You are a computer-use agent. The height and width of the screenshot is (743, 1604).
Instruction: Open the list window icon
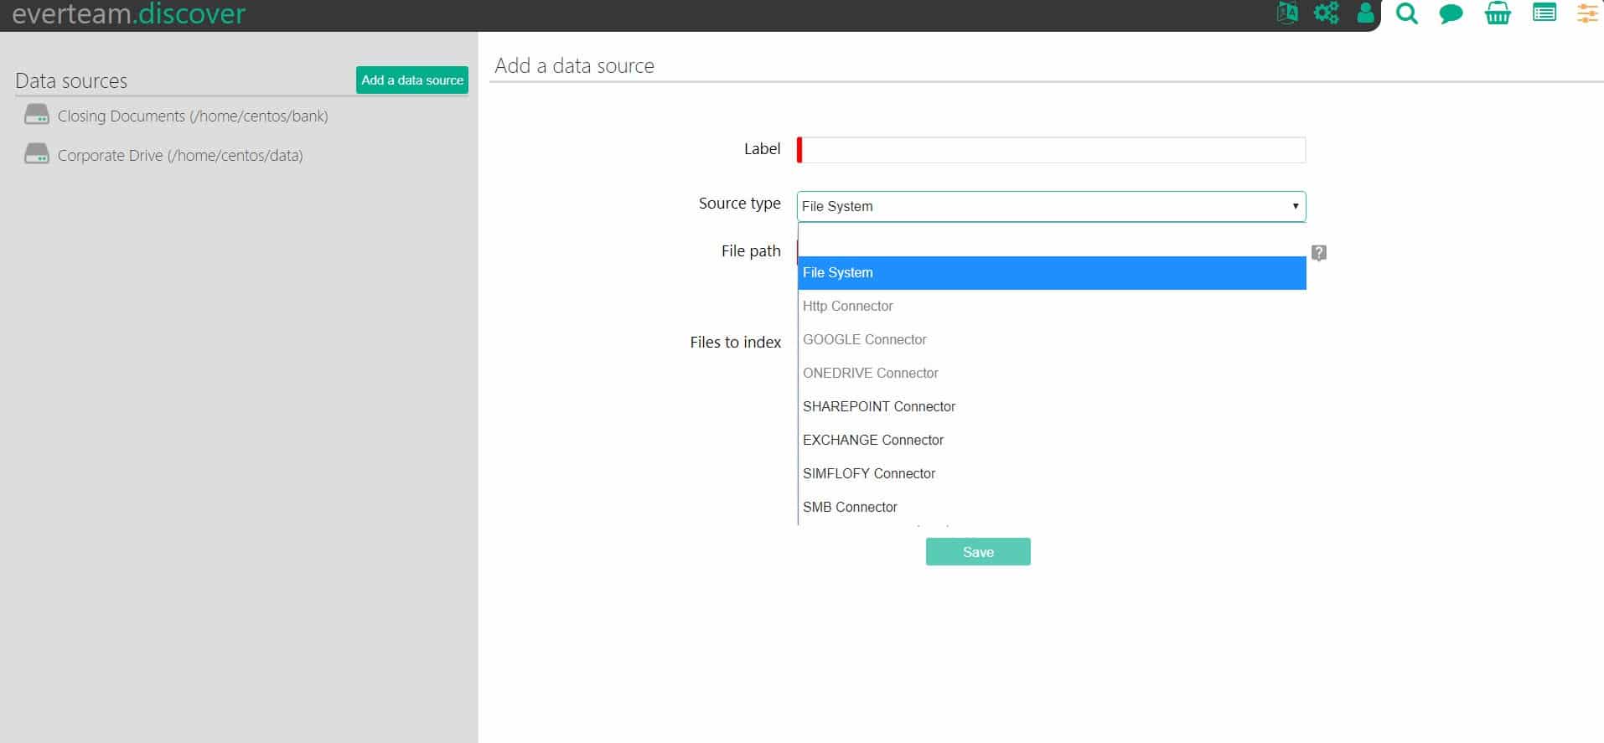tap(1544, 13)
